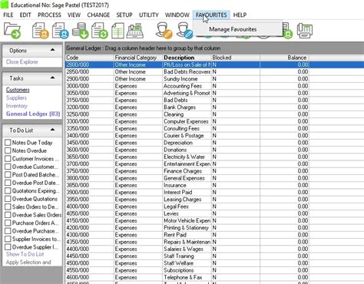This screenshot has height=284, width=364.
Task: Select the Sundry Income description cell
Action: (x=187, y=79)
